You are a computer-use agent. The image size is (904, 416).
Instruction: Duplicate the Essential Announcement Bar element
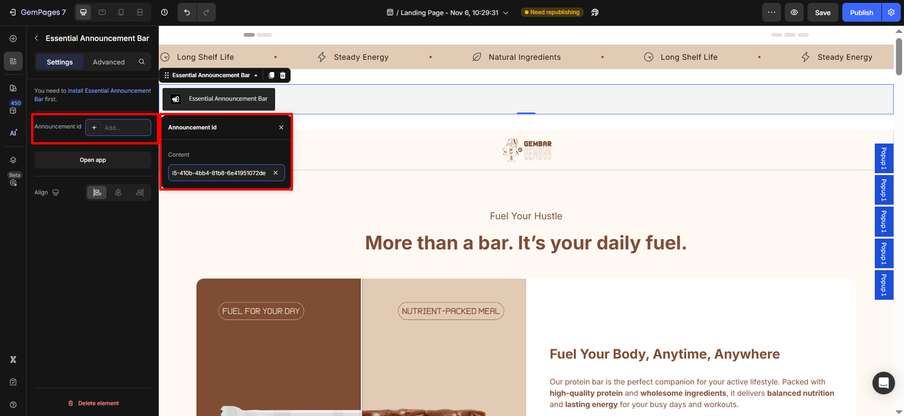point(271,75)
